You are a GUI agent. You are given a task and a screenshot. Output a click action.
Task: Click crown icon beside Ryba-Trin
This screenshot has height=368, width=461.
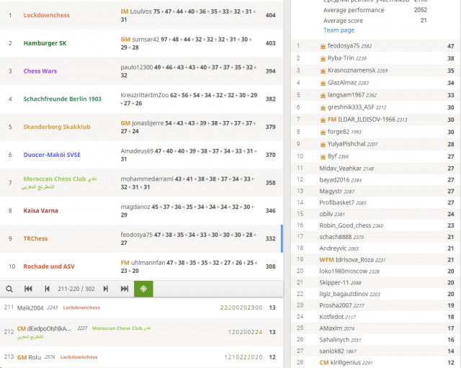coord(323,58)
